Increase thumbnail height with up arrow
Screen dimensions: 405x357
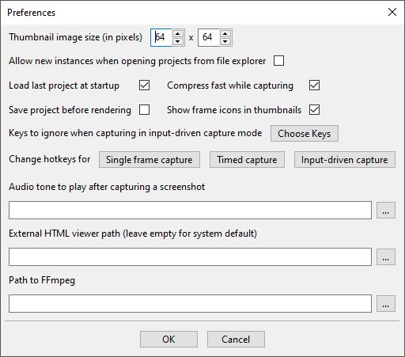(225, 34)
